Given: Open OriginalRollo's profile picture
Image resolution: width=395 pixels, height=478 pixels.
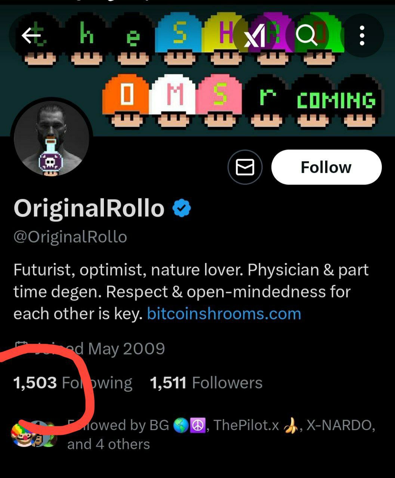Looking at the screenshot, I should coord(52,139).
